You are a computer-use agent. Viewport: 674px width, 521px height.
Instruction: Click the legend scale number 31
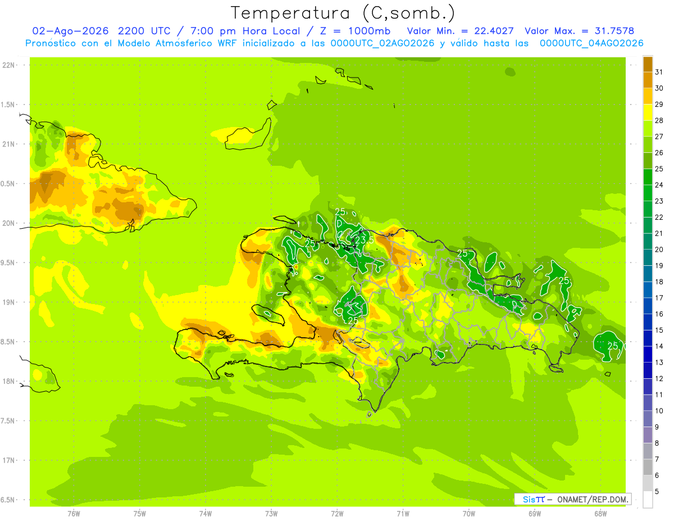click(x=659, y=72)
